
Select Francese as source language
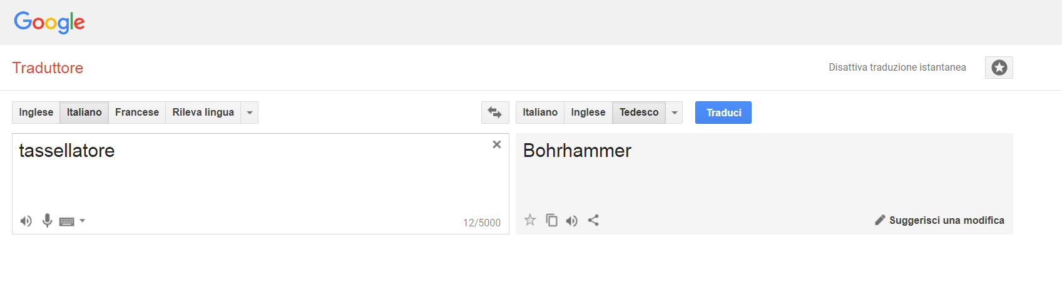tap(137, 113)
